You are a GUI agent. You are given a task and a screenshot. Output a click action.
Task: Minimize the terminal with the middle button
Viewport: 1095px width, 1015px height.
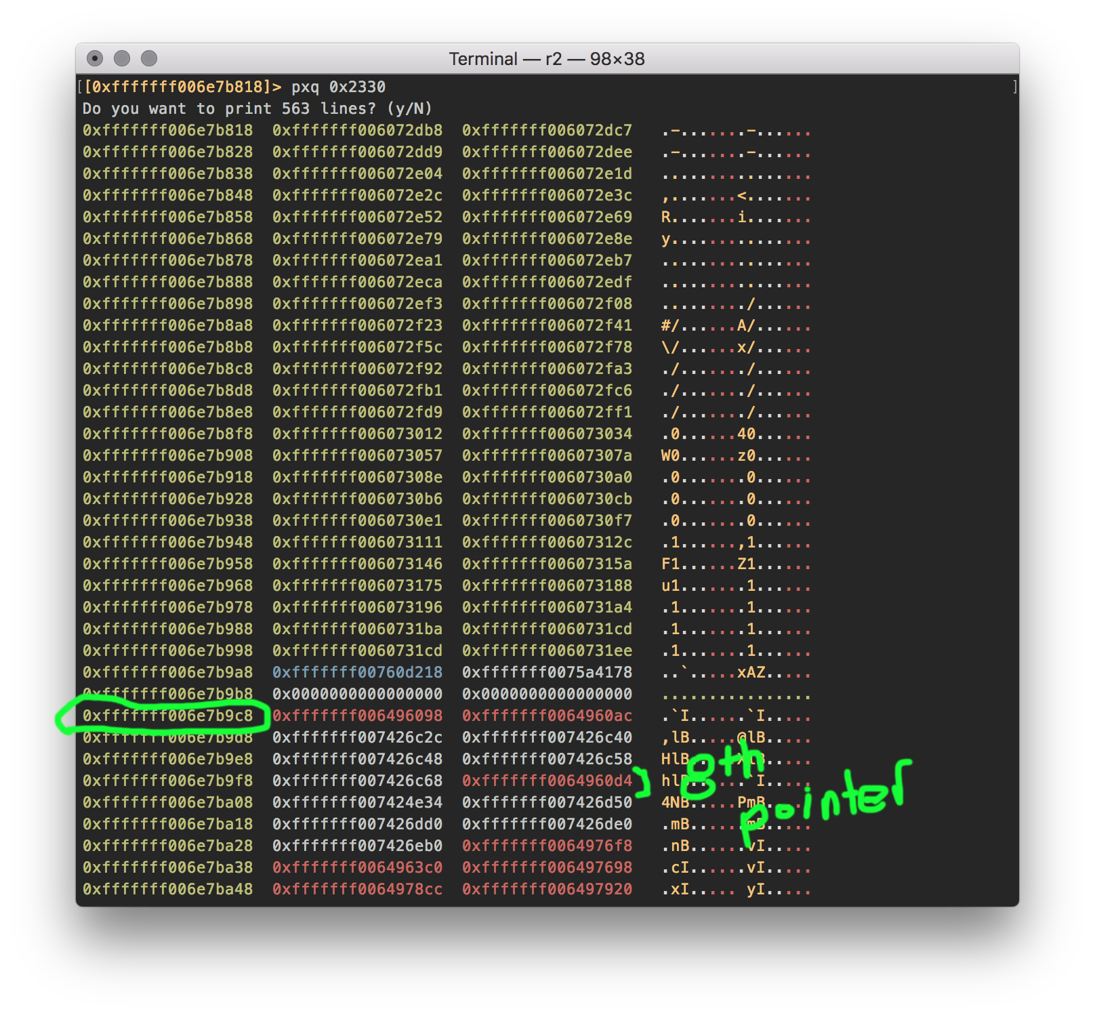pos(122,59)
